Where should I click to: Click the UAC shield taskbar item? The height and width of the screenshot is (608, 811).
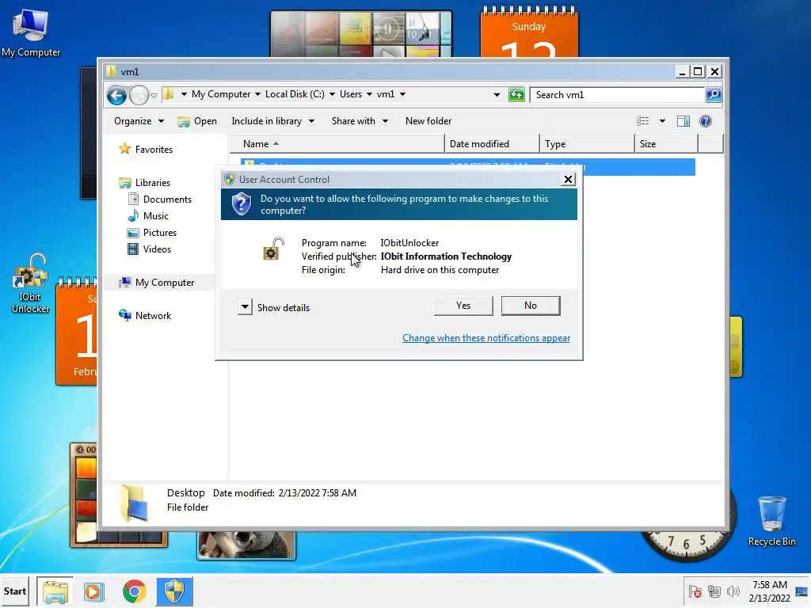[174, 591]
